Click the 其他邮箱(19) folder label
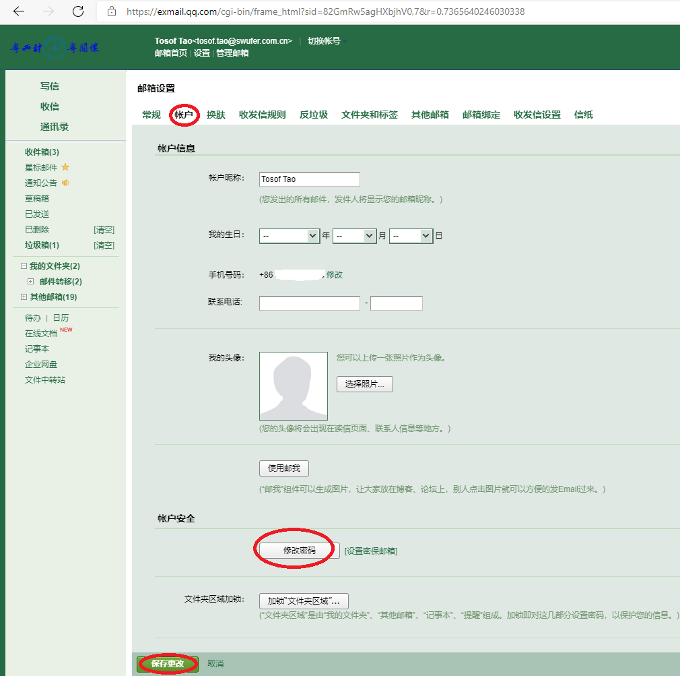The height and width of the screenshot is (676, 680). pos(54,297)
